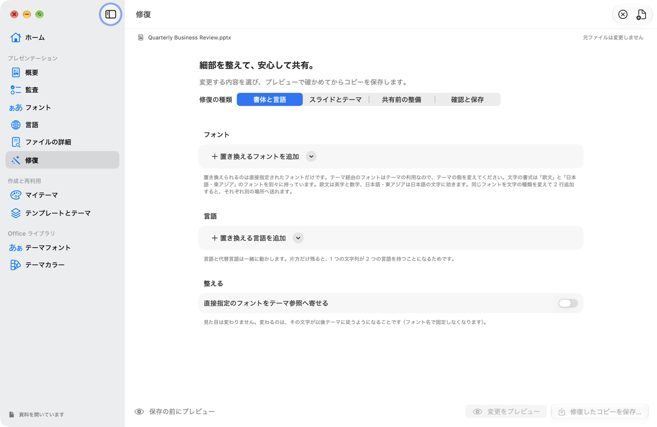Expand the 置き換える言語を追加 chevron
The image size is (657, 427).
point(298,238)
